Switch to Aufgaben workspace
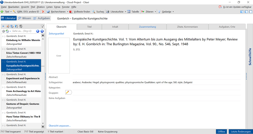Screen dimensions: 253x134 tap(42, 18)
